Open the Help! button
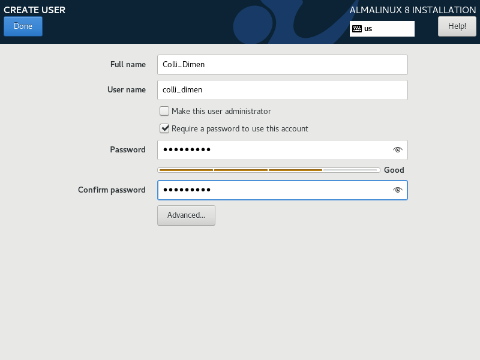 [457, 26]
